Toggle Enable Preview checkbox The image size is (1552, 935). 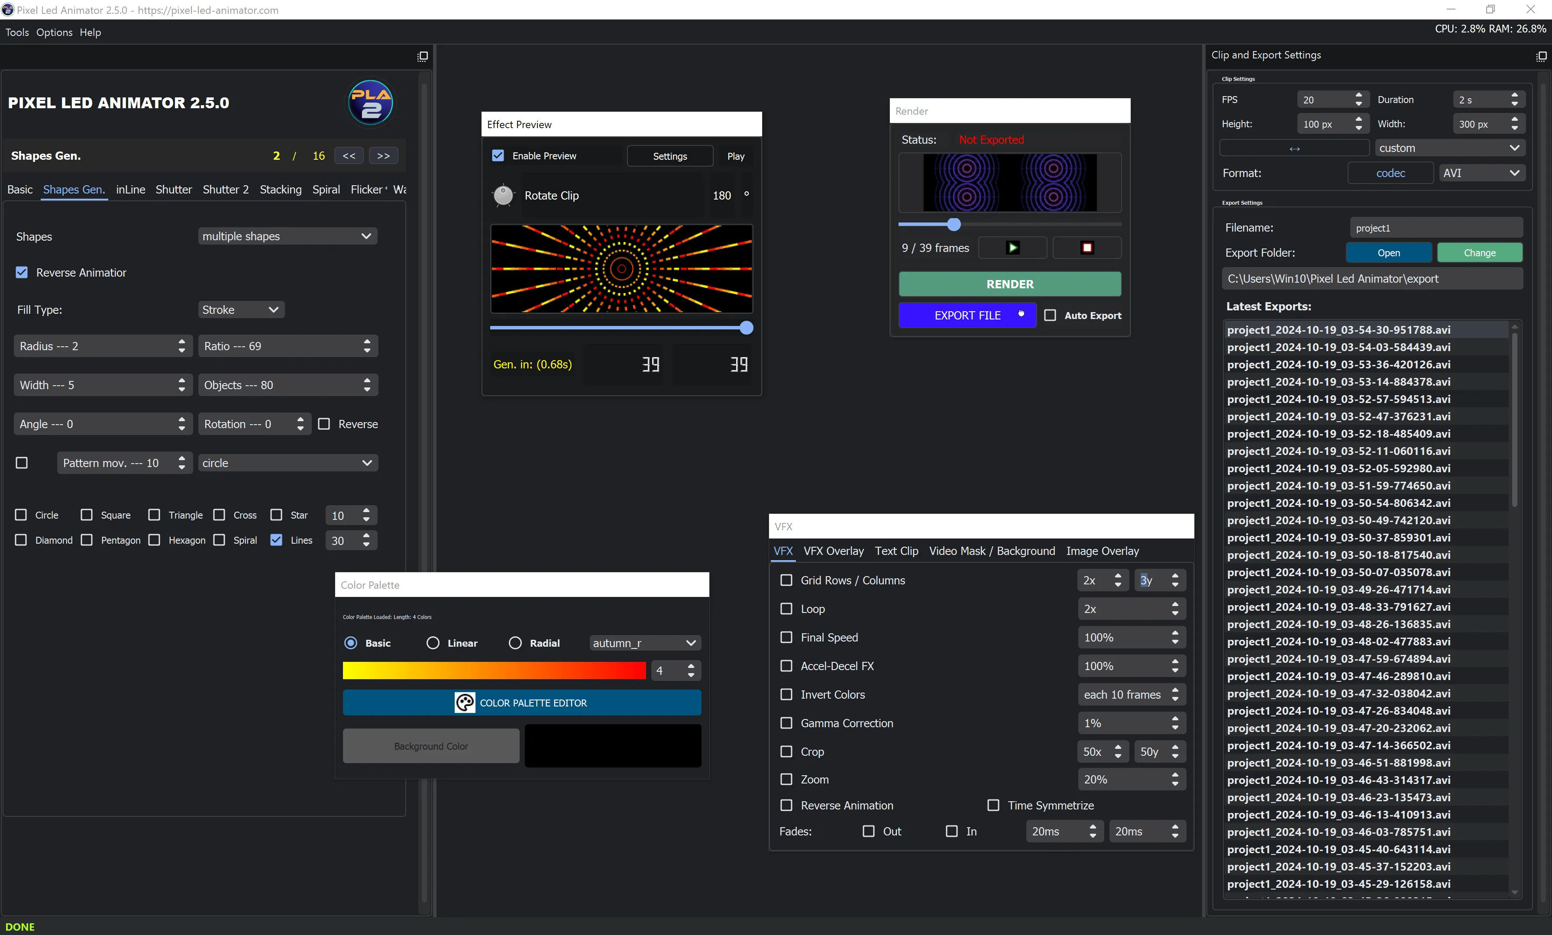[x=498, y=155]
